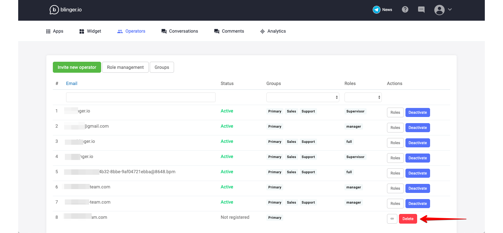This screenshot has height=233, width=503.
Task: Delete the Not registered operator 8
Action: 408,219
